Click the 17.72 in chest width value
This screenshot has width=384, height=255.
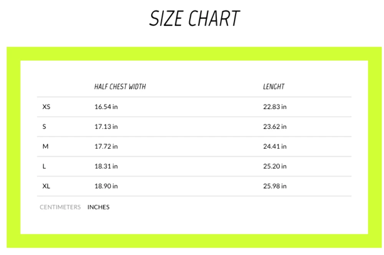click(106, 146)
